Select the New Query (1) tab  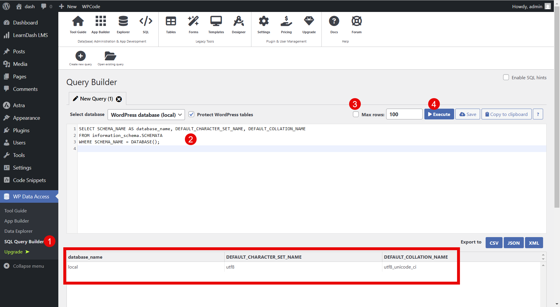(93, 99)
